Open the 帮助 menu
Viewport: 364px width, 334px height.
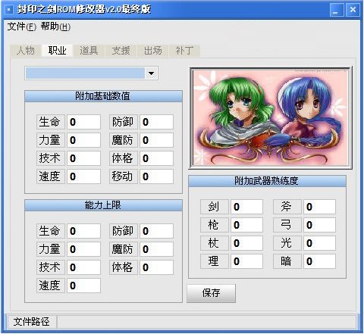point(55,27)
